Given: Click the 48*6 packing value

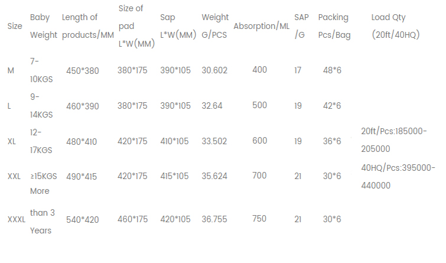Looking at the screenshot, I should tap(332, 70).
